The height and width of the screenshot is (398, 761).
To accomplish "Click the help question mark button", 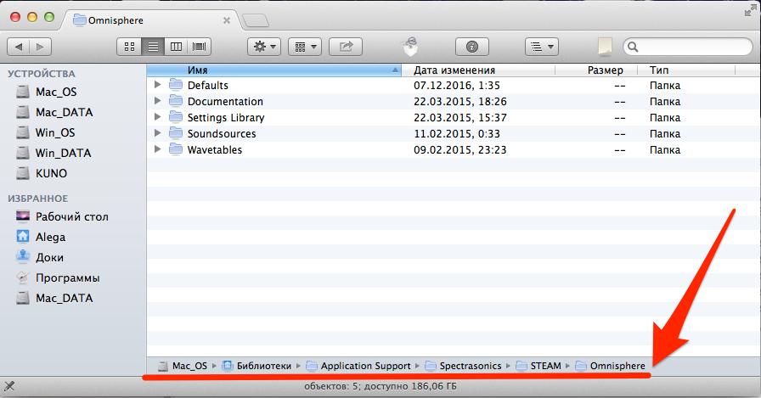I will coord(472,47).
